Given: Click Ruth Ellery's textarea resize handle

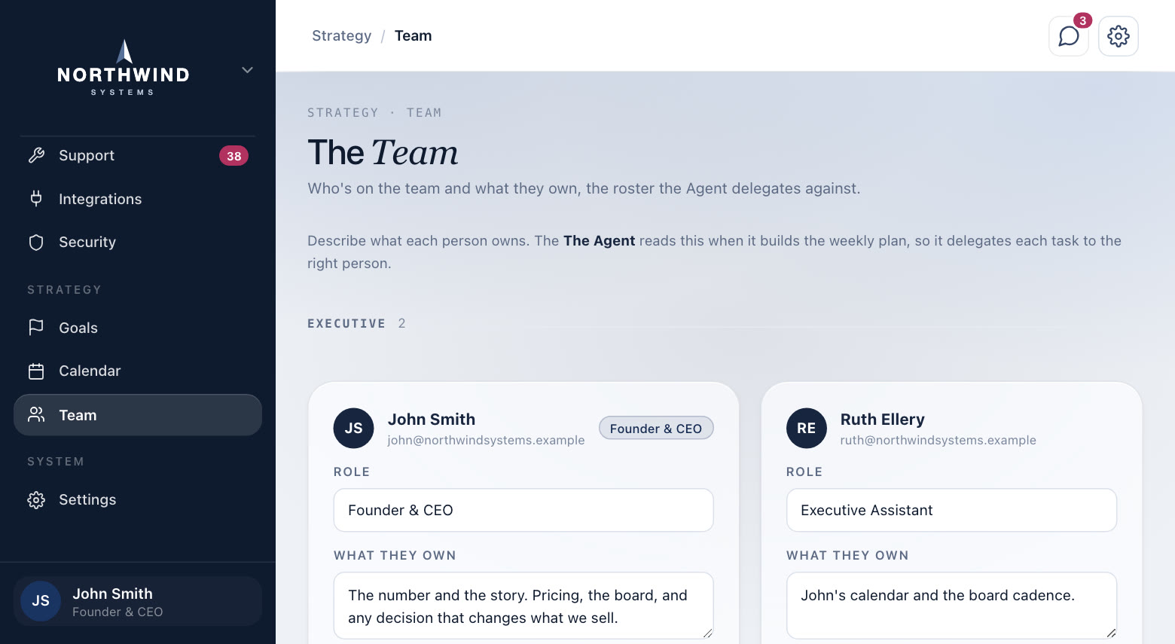Looking at the screenshot, I should pos(1111,633).
